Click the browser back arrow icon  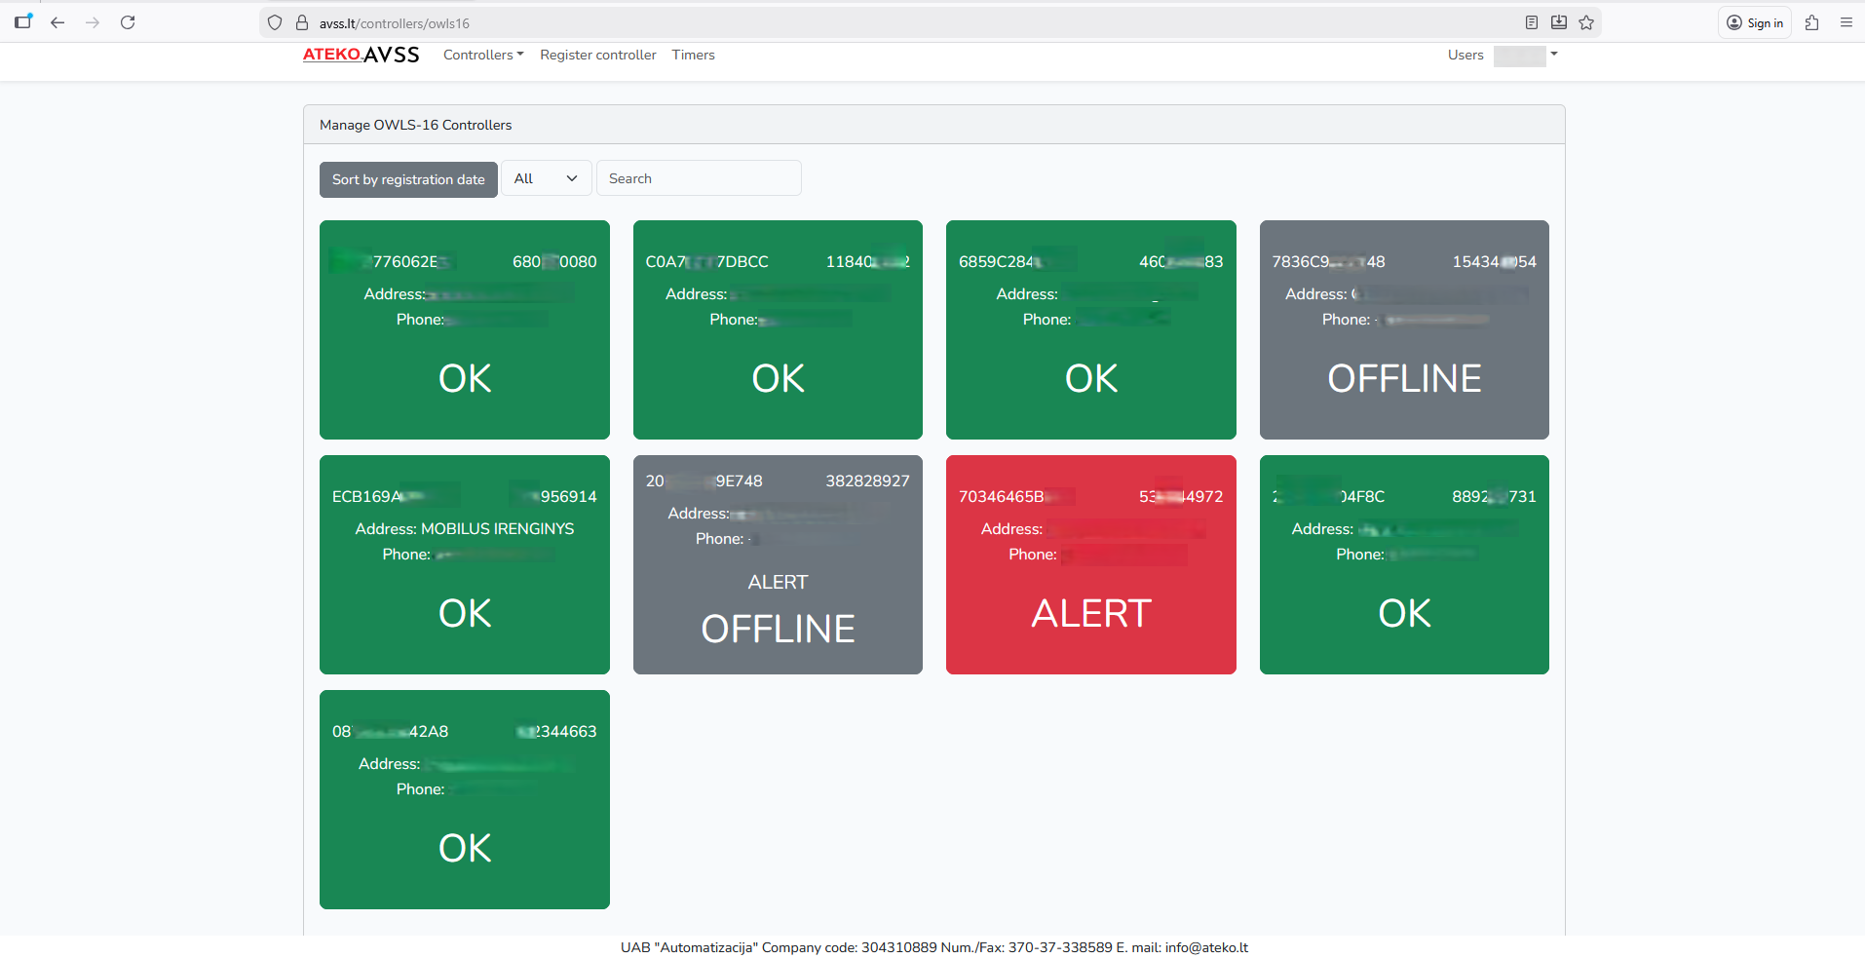57,22
